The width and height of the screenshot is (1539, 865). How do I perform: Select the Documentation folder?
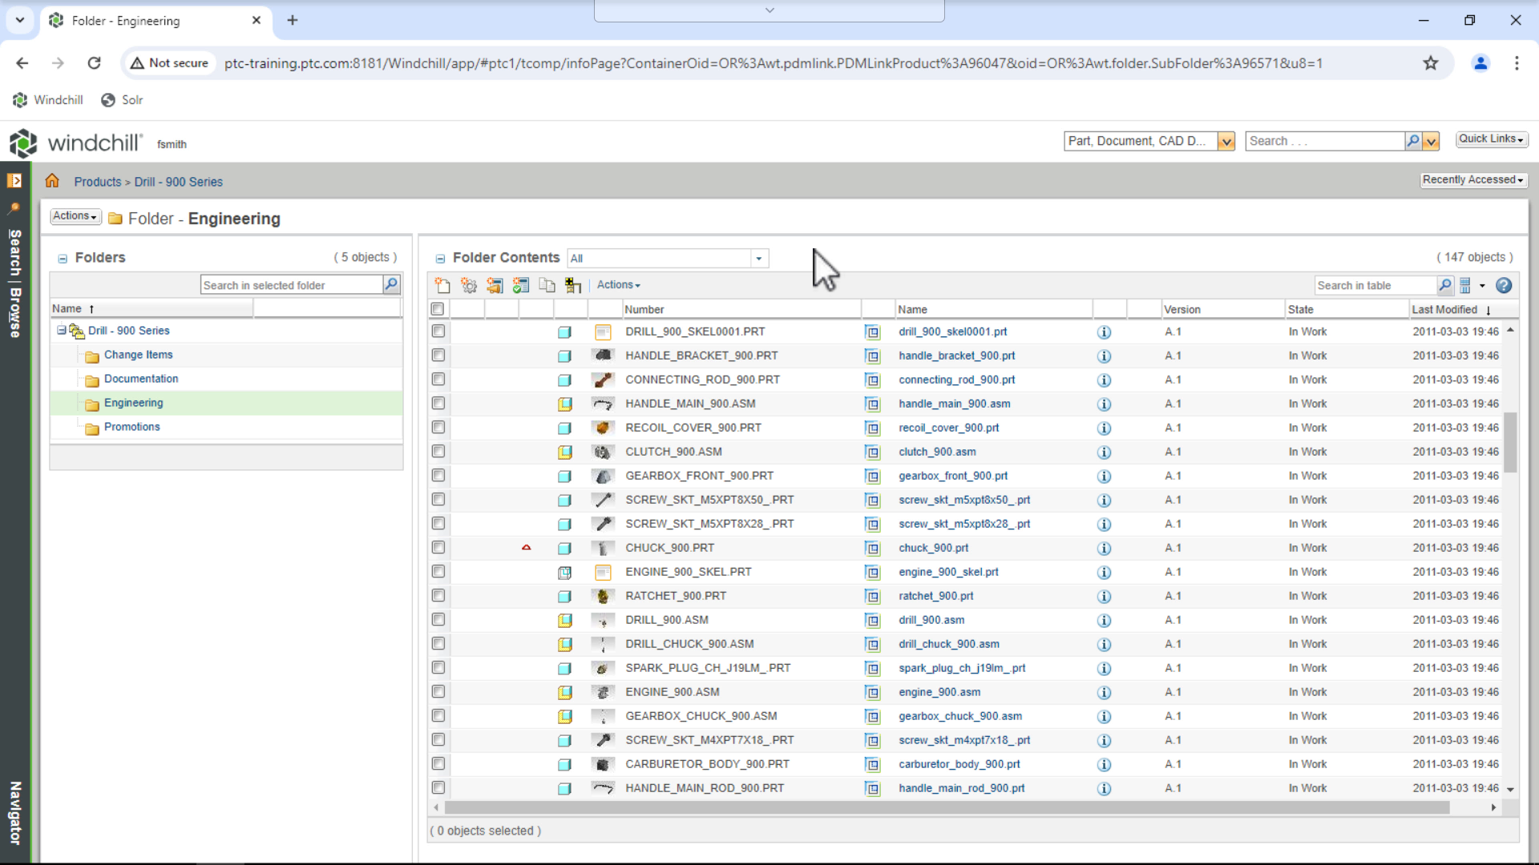click(141, 379)
